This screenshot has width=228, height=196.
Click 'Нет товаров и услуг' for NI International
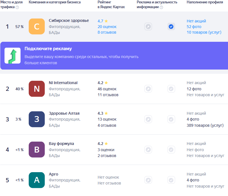(x=205, y=95)
